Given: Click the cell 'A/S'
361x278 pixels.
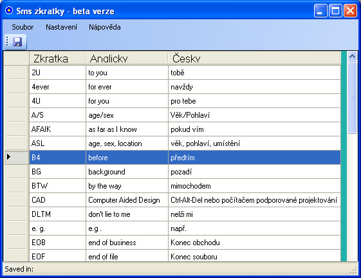Looking at the screenshot, I should (57, 115).
